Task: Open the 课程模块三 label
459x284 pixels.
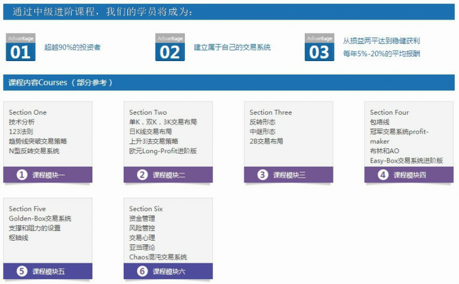Action: (289, 175)
